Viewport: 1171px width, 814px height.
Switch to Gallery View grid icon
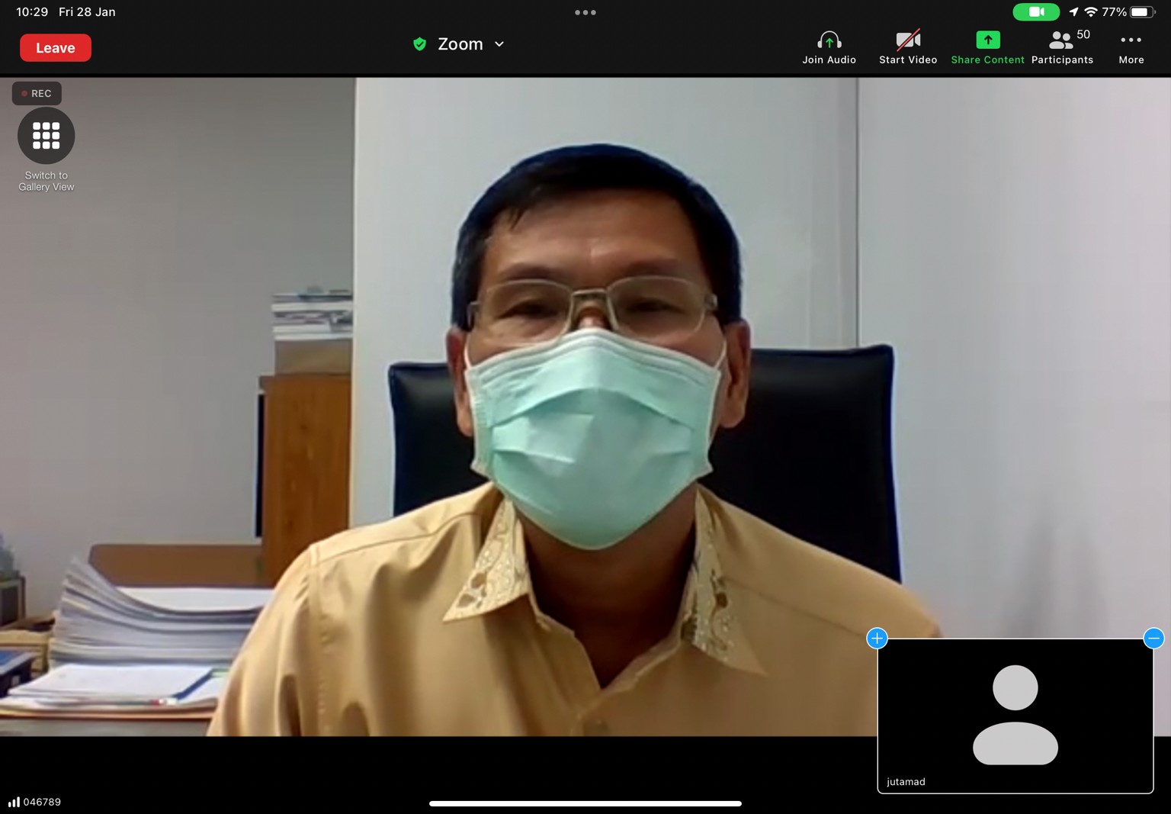tap(46, 136)
